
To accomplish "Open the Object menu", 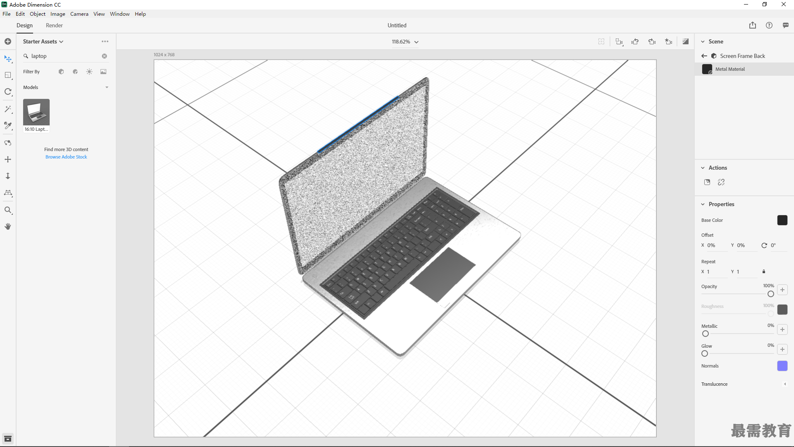I will (x=38, y=14).
